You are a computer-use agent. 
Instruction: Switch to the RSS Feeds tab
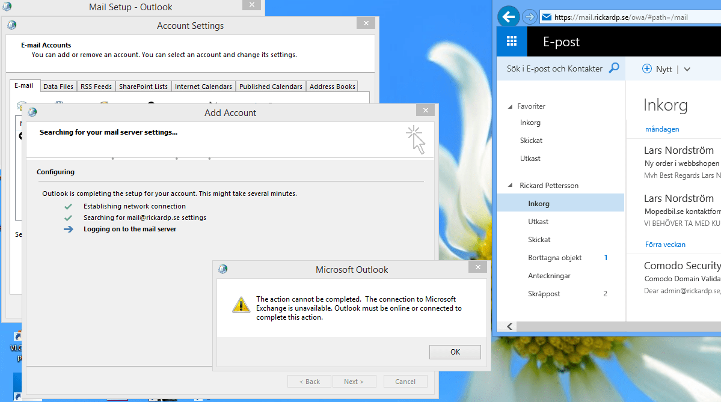coord(96,87)
